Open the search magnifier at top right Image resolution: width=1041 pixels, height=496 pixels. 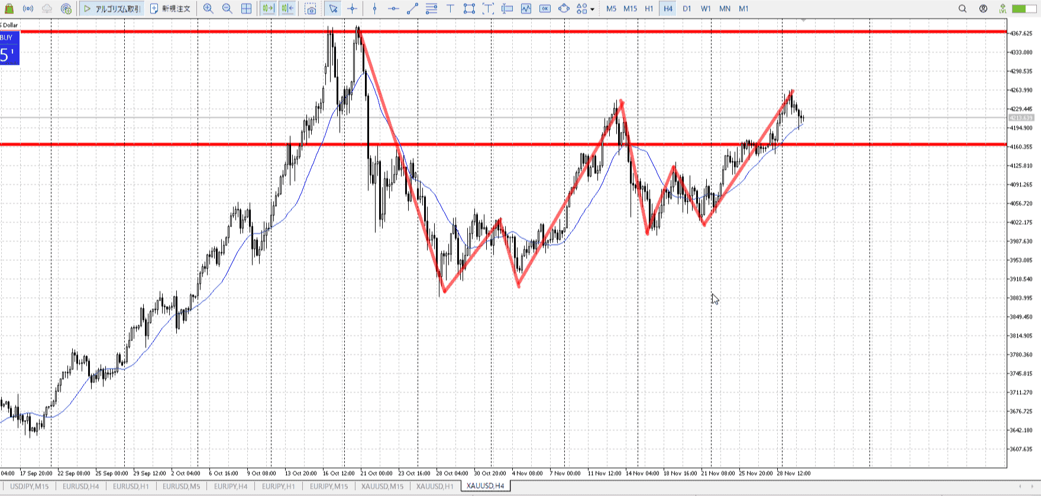(962, 9)
